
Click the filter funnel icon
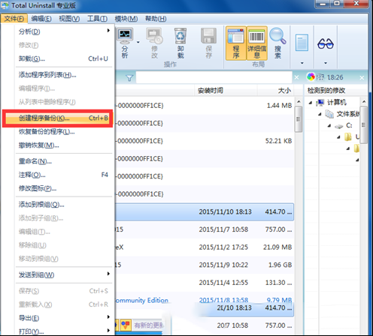pos(129,78)
